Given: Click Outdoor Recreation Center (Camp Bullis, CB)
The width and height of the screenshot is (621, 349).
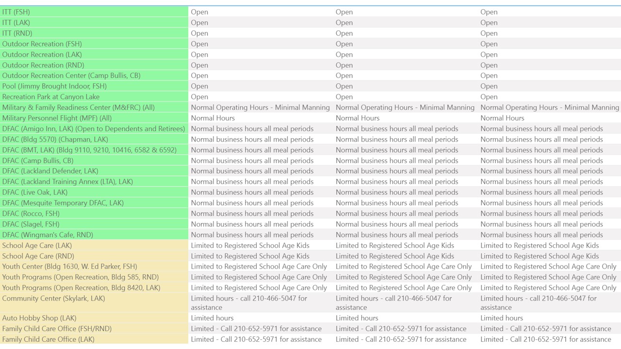Looking at the screenshot, I should [x=71, y=76].
